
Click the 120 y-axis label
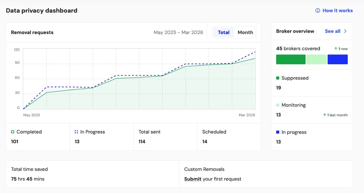17,50
